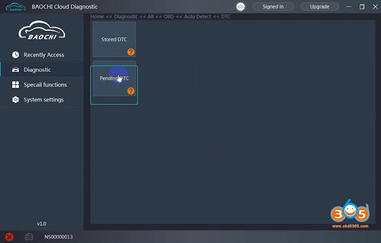Show help for Stored DTC
The height and width of the screenshot is (243, 381).
tap(131, 52)
